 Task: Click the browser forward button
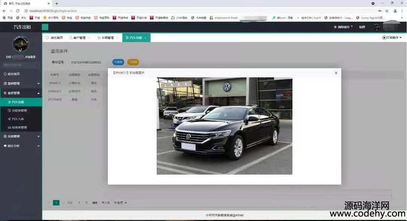pos(11,11)
